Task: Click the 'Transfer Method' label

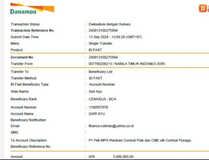Action: 23,78
